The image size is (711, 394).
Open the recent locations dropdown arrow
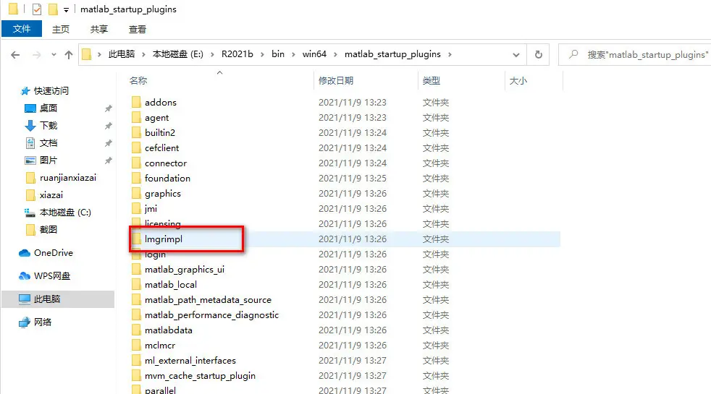click(54, 55)
